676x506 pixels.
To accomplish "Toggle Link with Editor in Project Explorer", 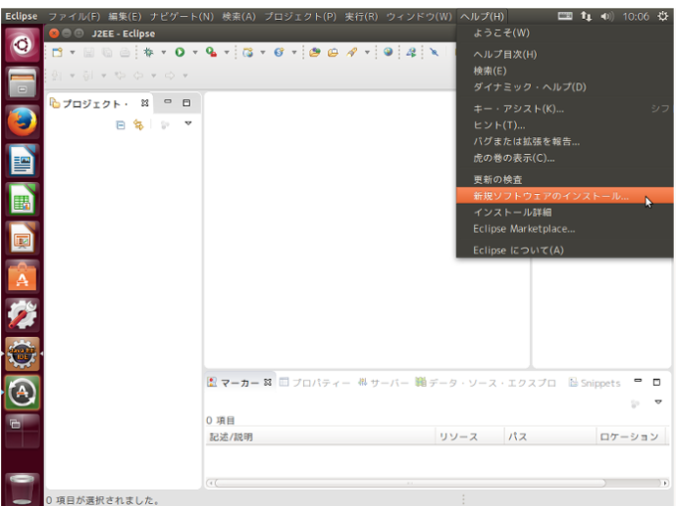I will point(138,125).
